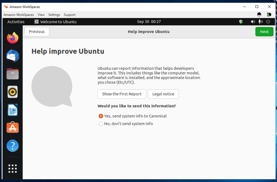Click the WorkSpaces cloud connection icon
The height and width of the screenshot is (182, 277).
tap(259, 14)
